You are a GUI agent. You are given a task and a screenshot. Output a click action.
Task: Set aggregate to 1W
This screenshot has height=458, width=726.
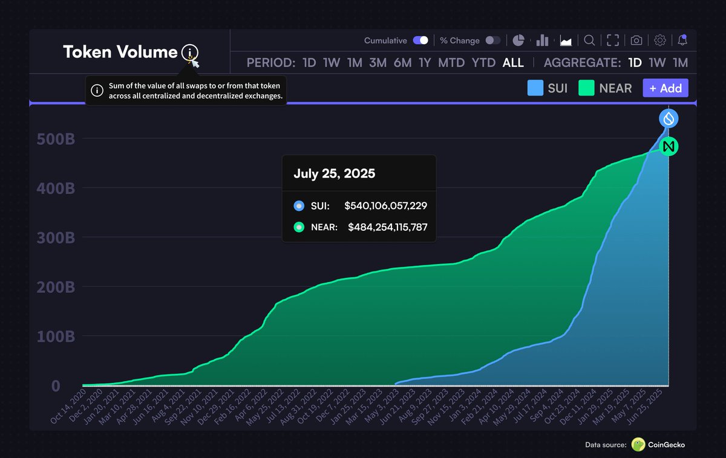[657, 63]
